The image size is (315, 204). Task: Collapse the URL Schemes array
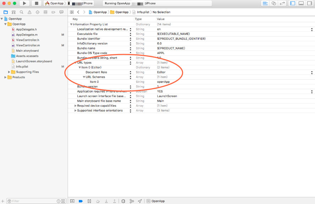tap(84, 77)
